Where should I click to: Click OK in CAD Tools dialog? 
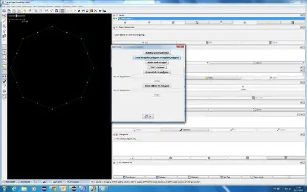148,116
